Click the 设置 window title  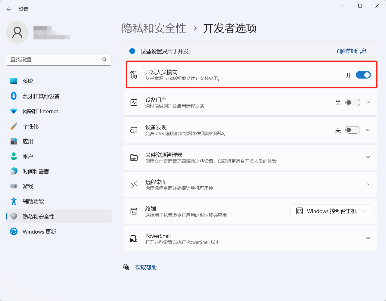click(24, 9)
